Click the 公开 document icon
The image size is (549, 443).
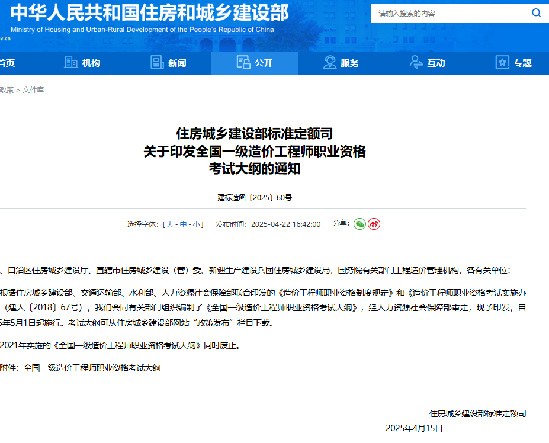pyautogui.click(x=243, y=63)
